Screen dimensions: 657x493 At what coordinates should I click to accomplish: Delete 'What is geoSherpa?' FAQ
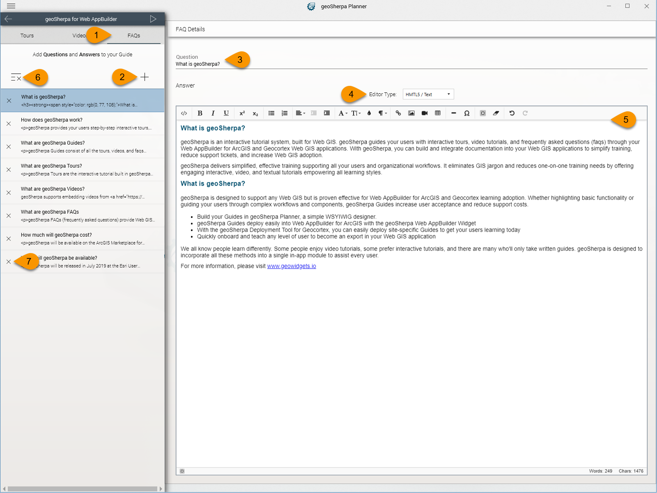point(9,101)
